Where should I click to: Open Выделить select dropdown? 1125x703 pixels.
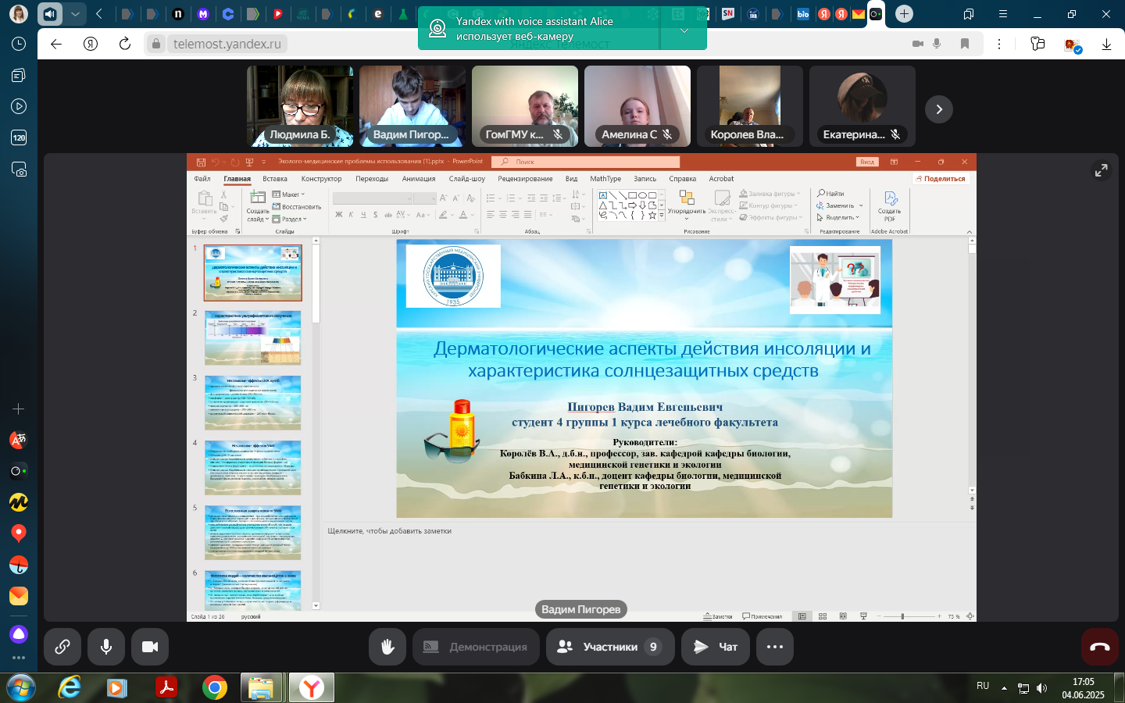click(x=838, y=217)
